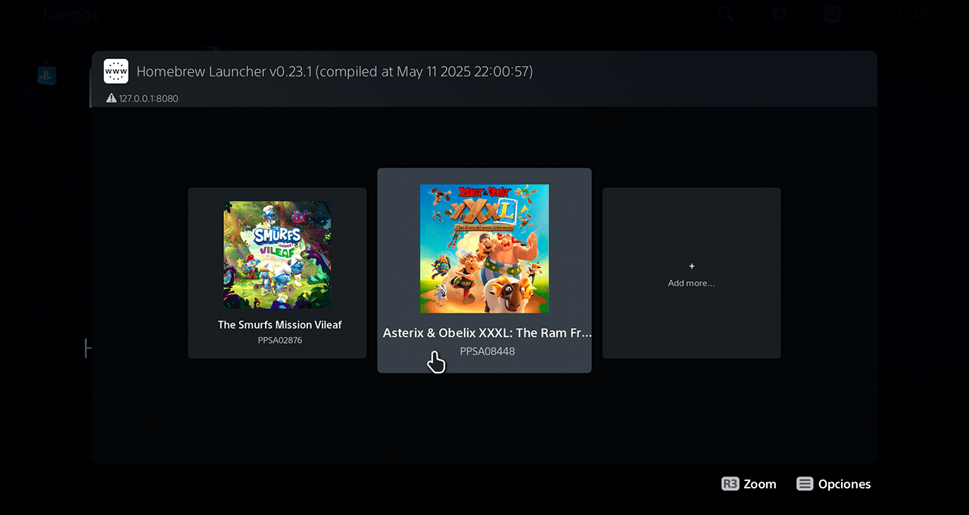Screen dimensions: 969x515
Task: Select the Smurfs Mission Vileaf cover art
Action: (277, 254)
